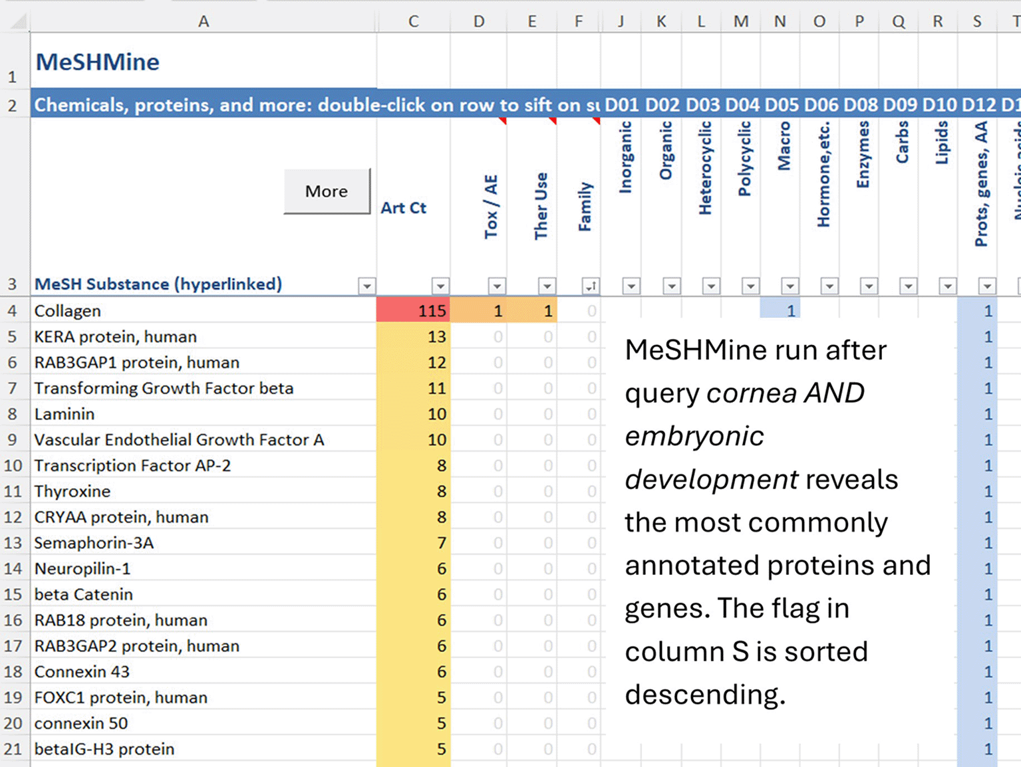Open 'Vascular Endothelial Growth Factor A' link
The image size is (1021, 767).
click(x=180, y=440)
